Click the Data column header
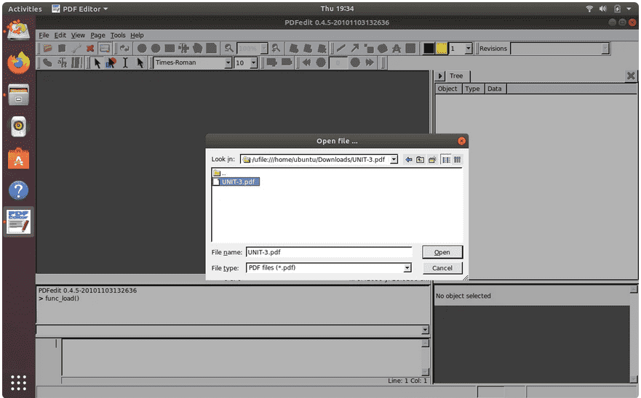The image size is (641, 398). 495,89
